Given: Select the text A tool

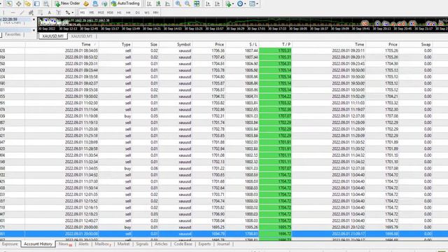Looking at the screenshot, I should click(x=50, y=13).
